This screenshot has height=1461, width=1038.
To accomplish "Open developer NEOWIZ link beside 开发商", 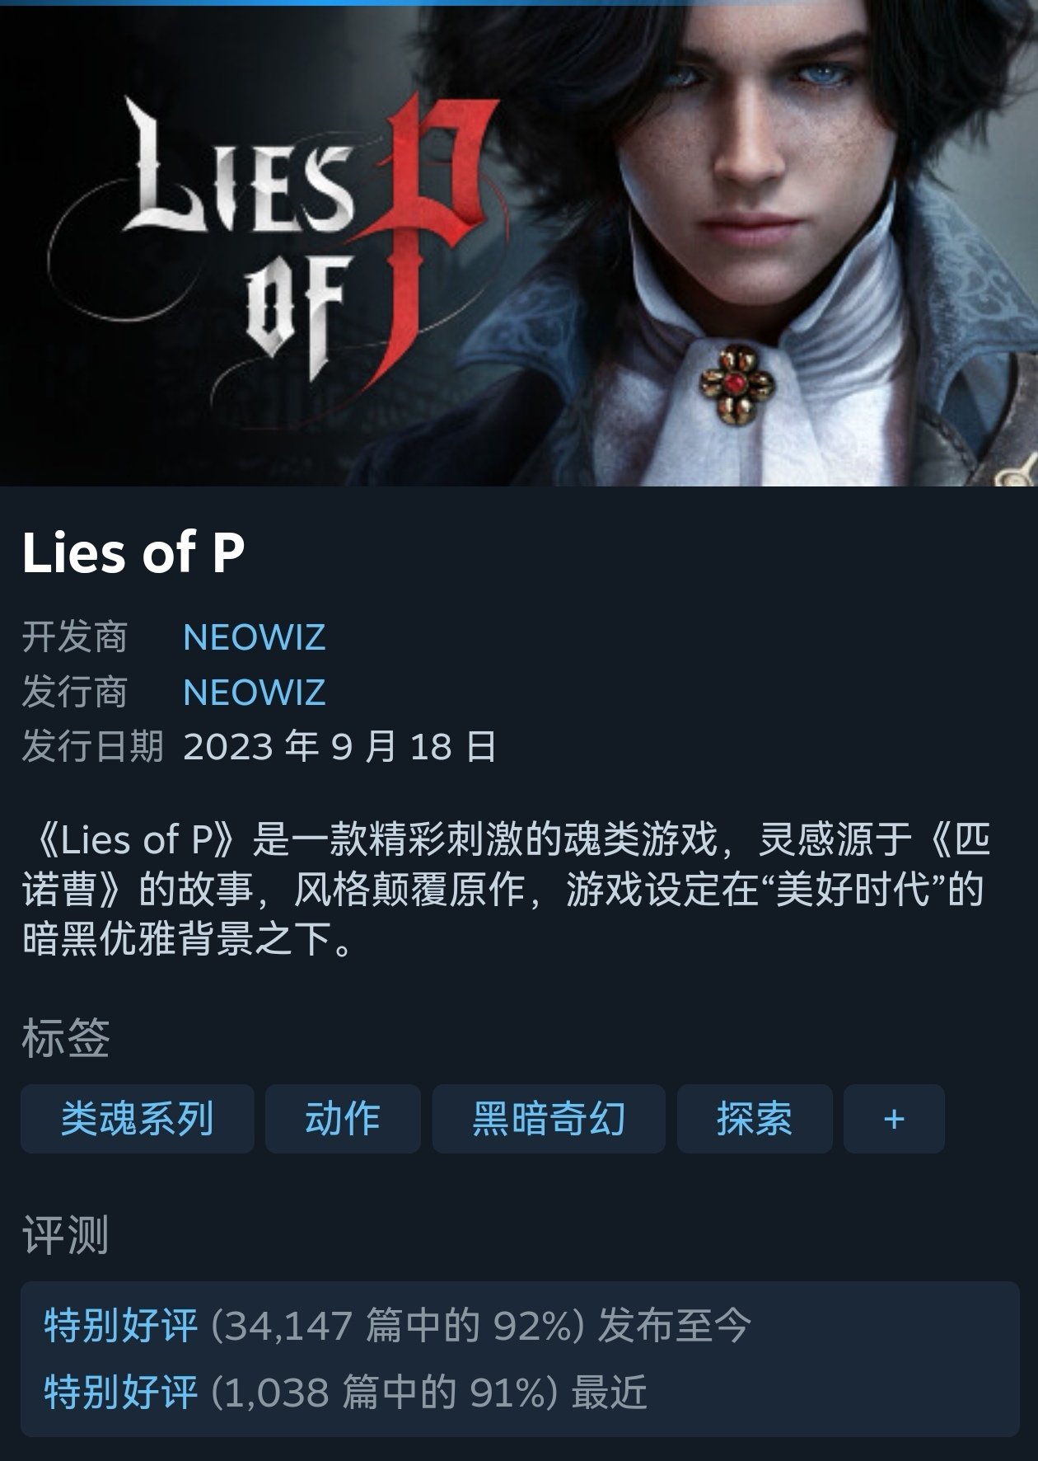I will tap(255, 637).
